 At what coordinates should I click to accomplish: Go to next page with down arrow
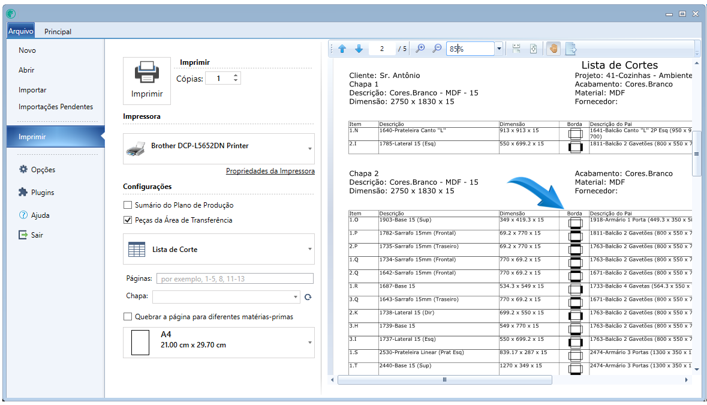tap(359, 49)
